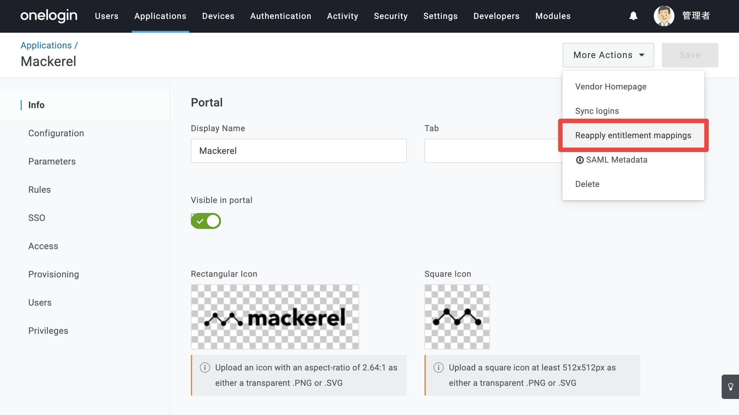This screenshot has width=739, height=415.
Task: Click the Mackerel page title
Action: point(49,61)
